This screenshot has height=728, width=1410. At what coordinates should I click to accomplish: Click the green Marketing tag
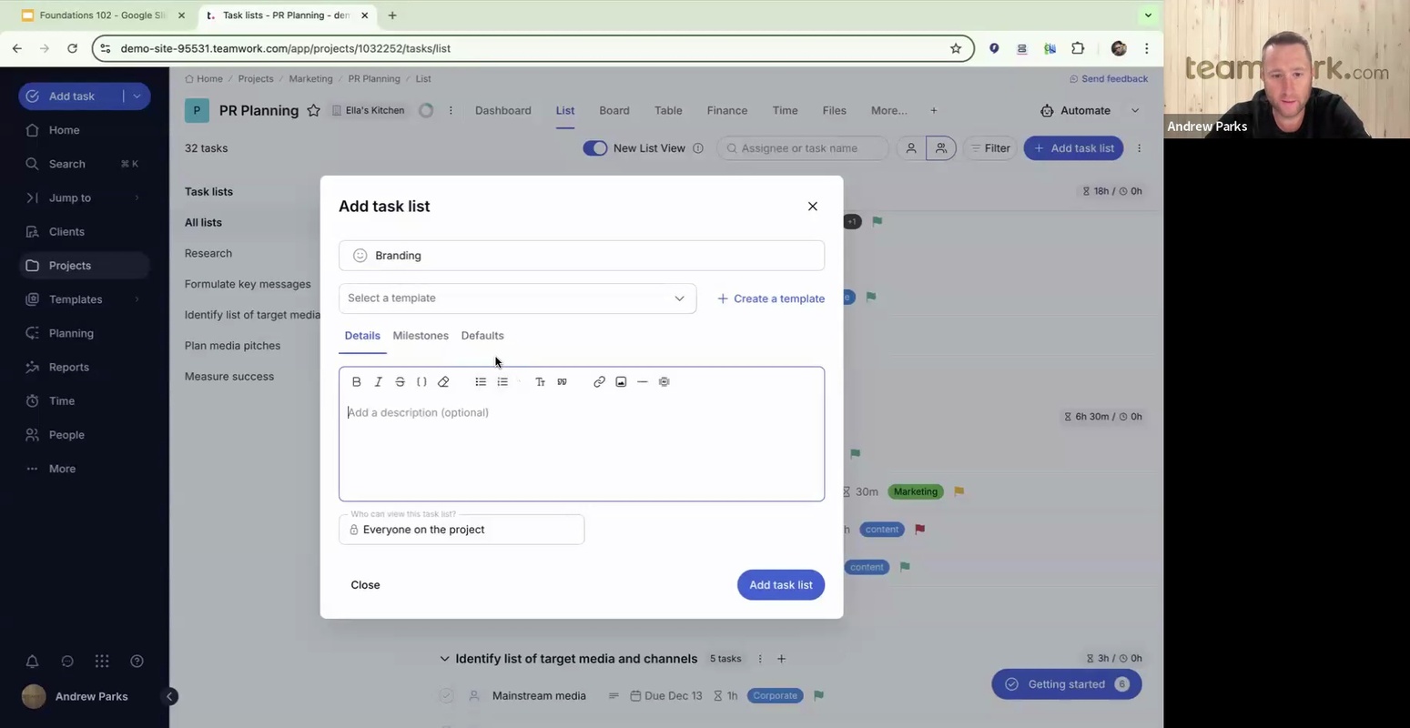[x=915, y=492]
